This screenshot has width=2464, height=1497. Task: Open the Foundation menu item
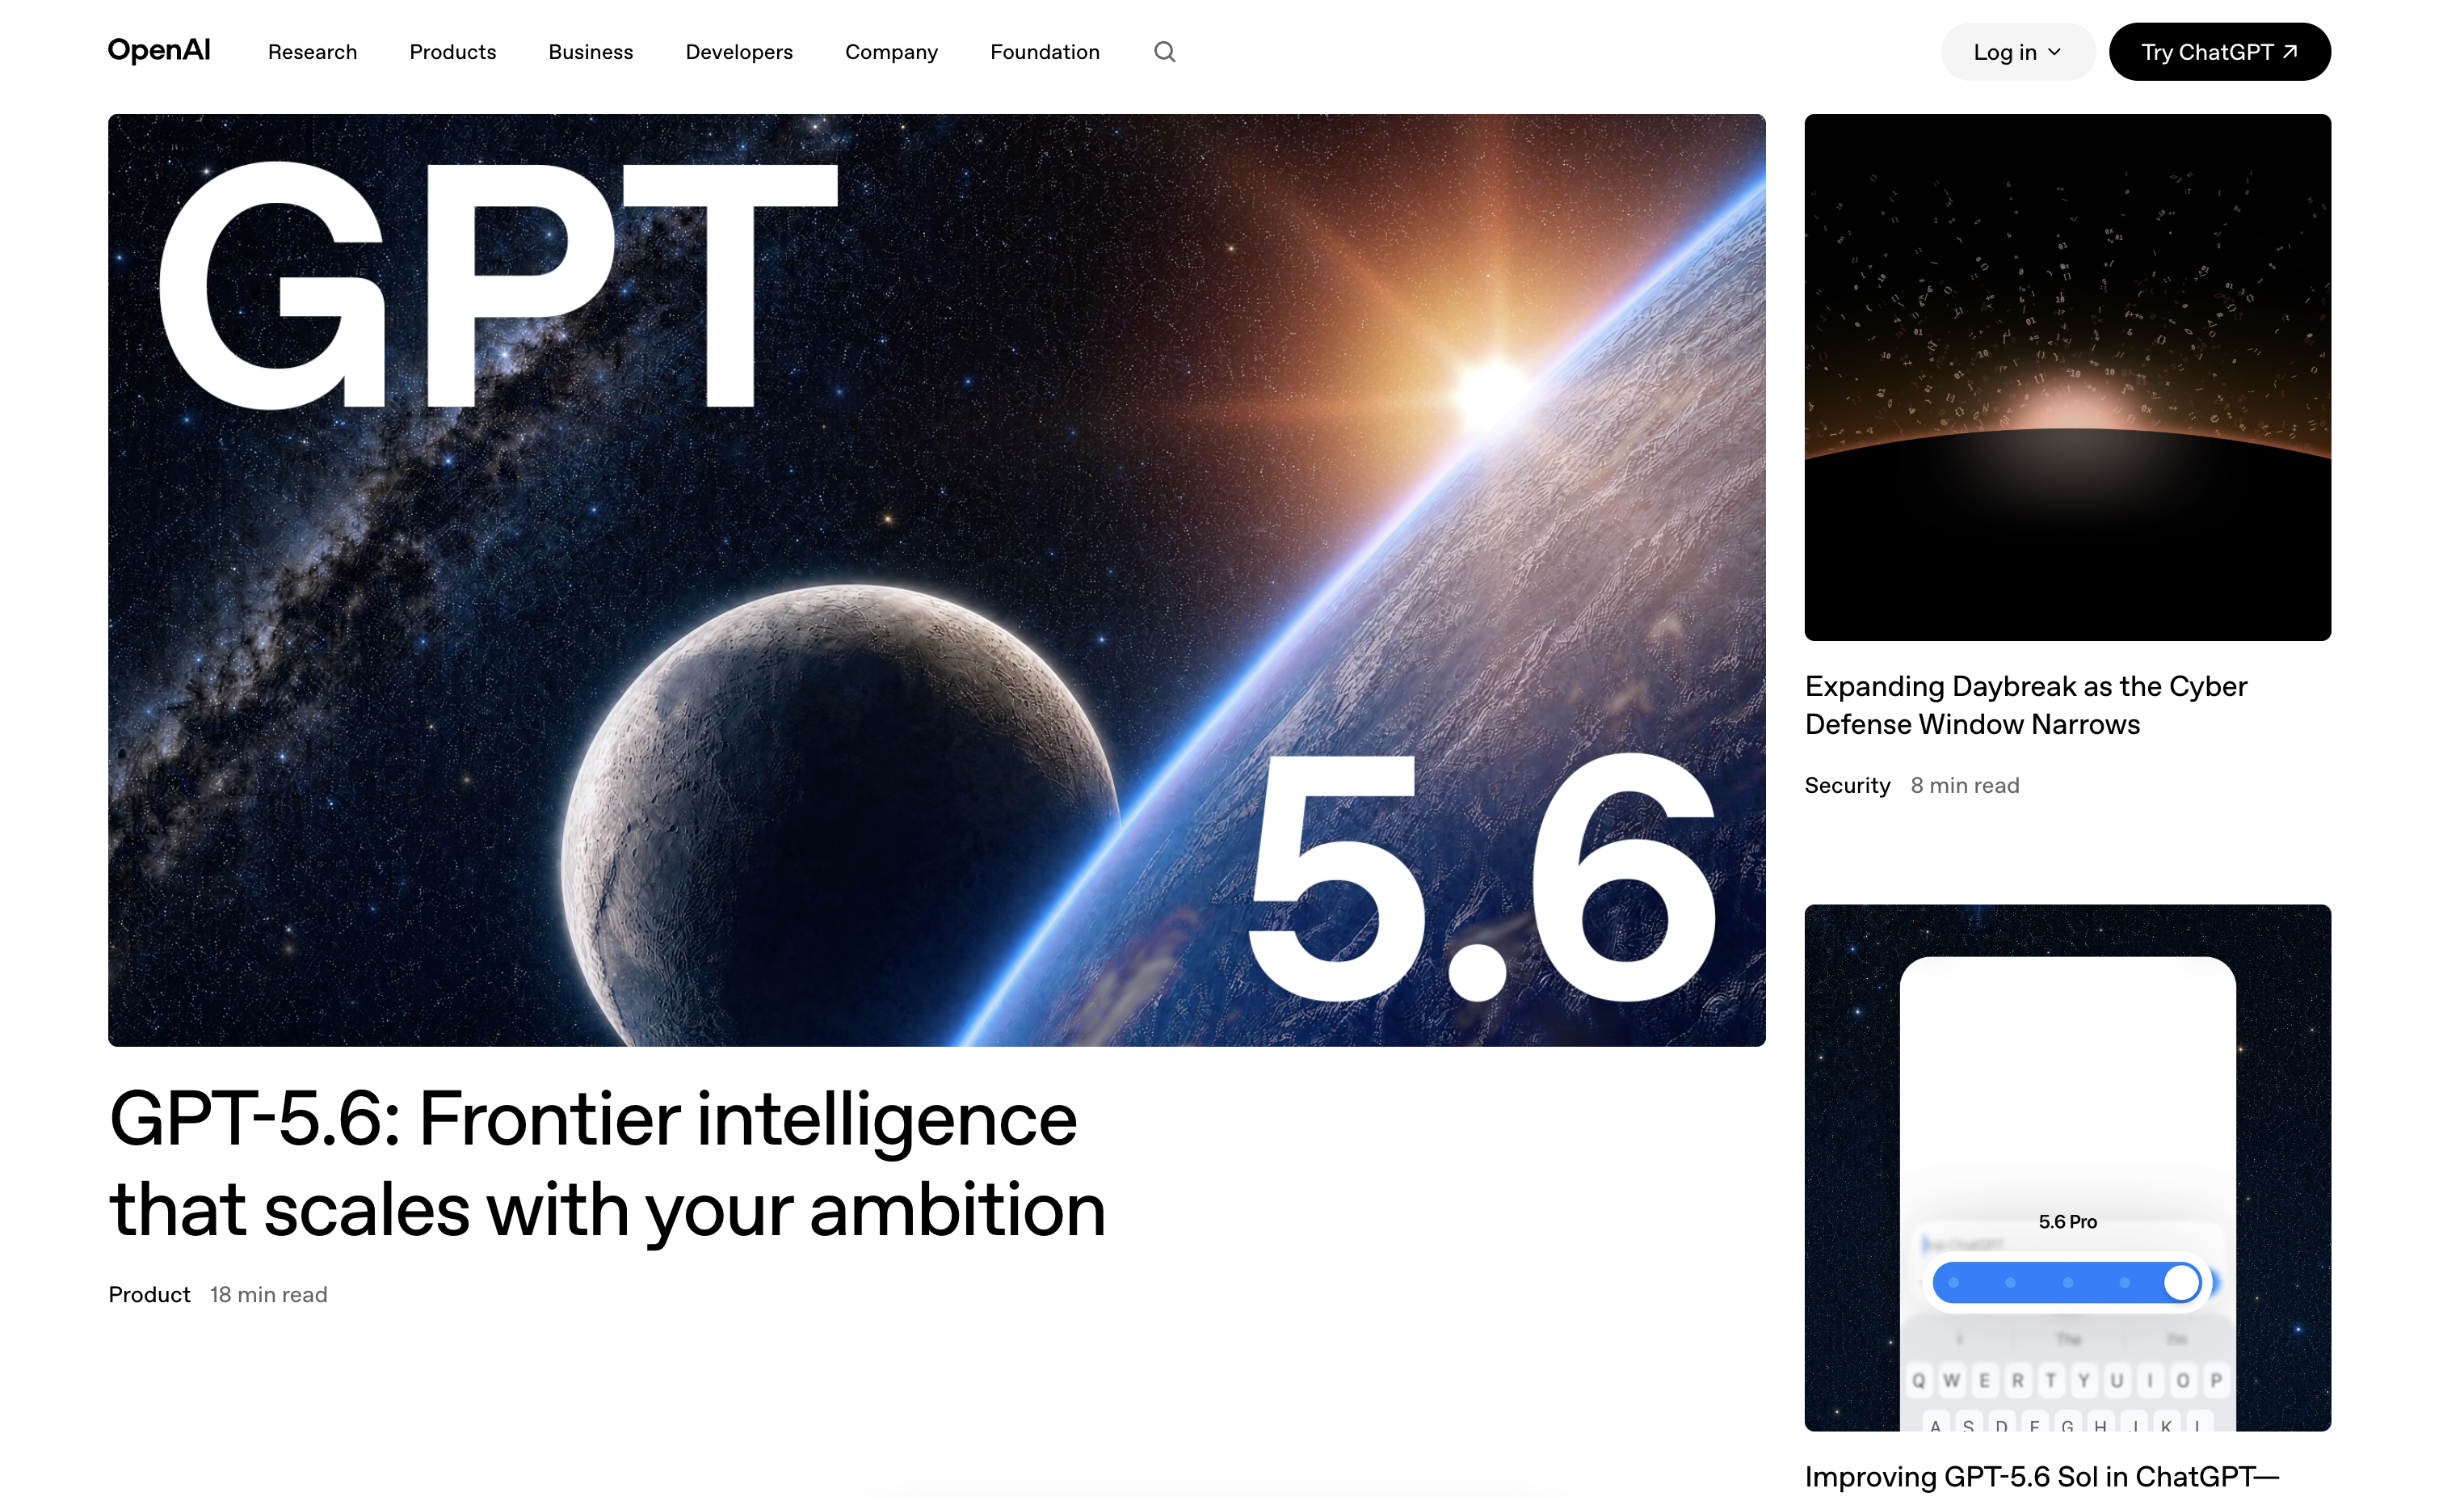tap(1044, 52)
